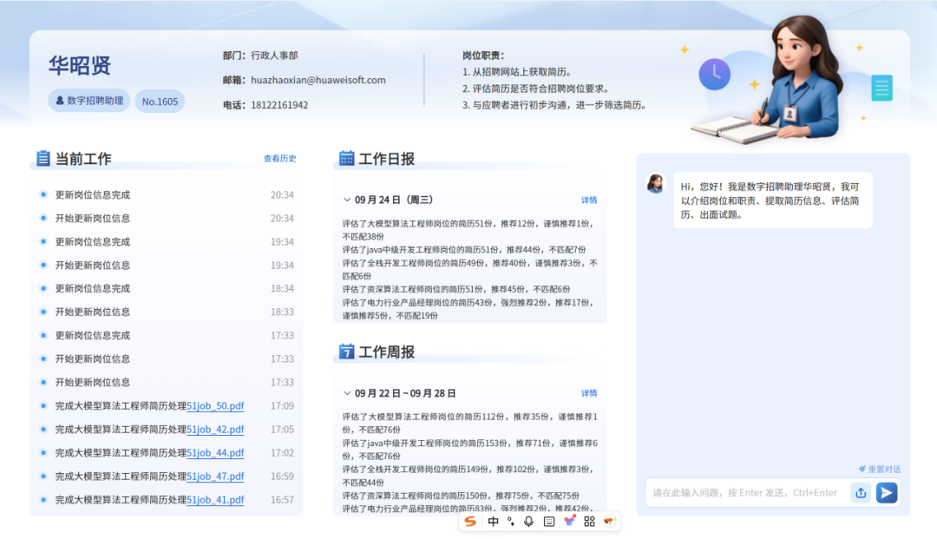
Task: Collapse the 09月22日~09月28日 weekly report chevron
Action: 346,393
